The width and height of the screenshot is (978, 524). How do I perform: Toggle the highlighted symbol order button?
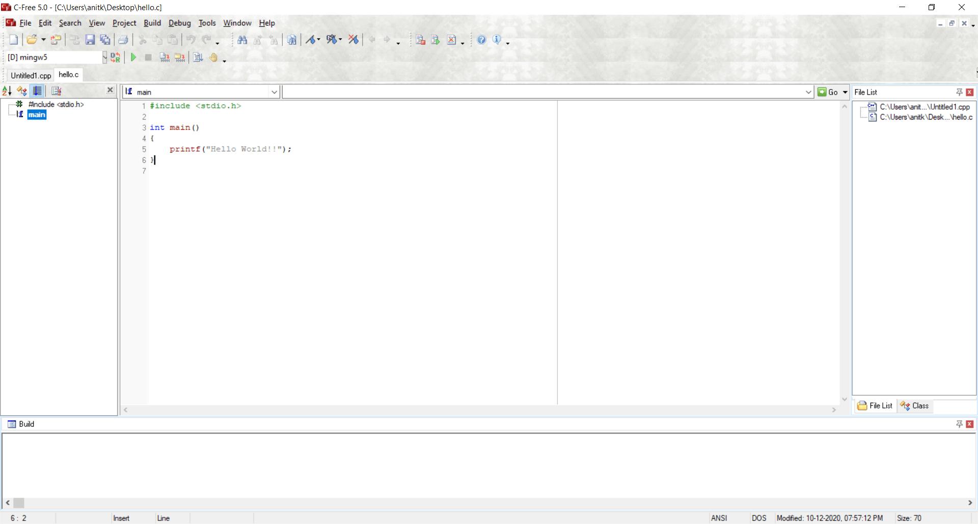point(38,91)
